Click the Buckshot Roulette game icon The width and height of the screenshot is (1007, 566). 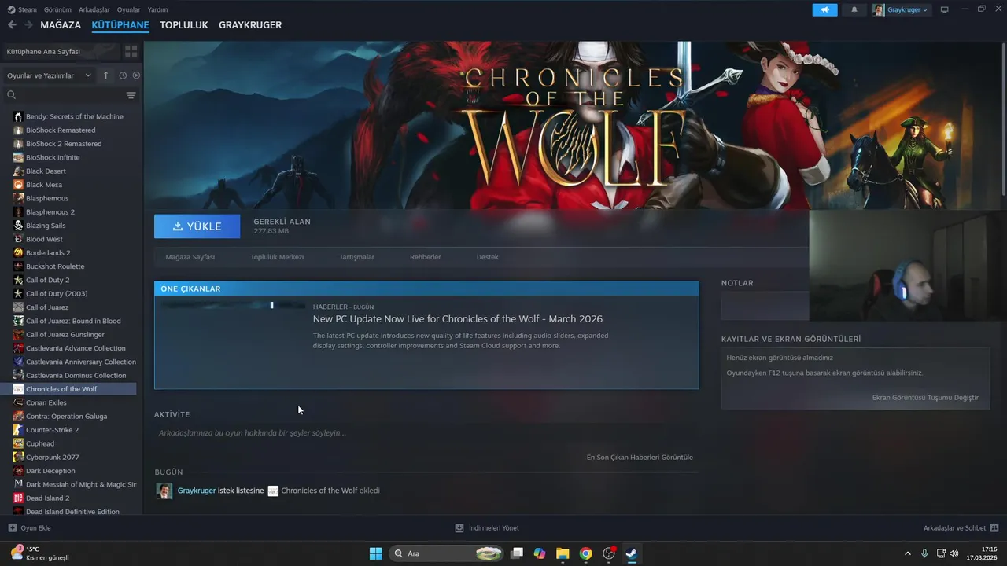pyautogui.click(x=18, y=266)
